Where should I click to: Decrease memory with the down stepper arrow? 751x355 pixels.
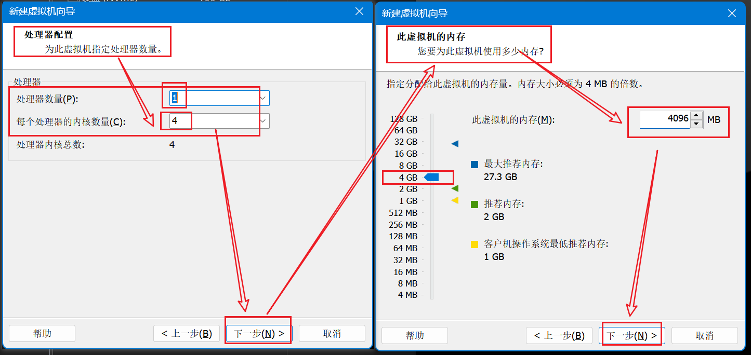696,125
